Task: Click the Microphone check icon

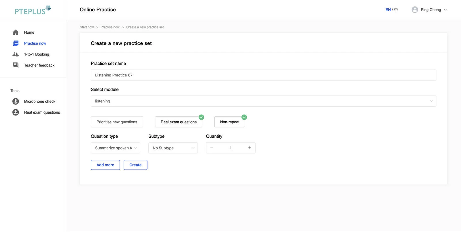Action: [x=16, y=101]
